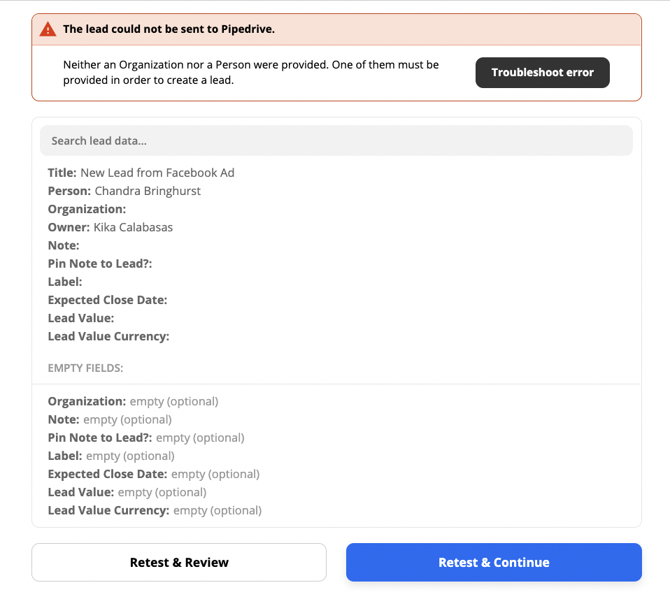Click the error heading about Pipedrive
Viewport: 670px width, 606px height.
pyautogui.click(x=169, y=29)
